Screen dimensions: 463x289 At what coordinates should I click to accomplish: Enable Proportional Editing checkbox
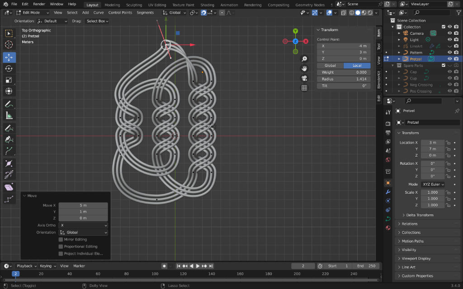tap(61, 247)
